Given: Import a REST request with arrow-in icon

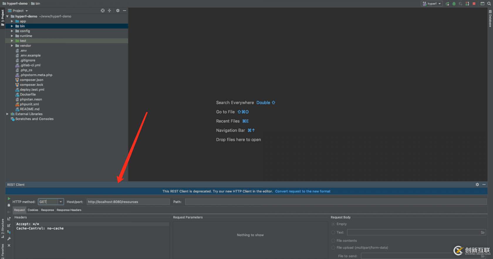Looking at the screenshot, I should pyautogui.click(x=9, y=225).
